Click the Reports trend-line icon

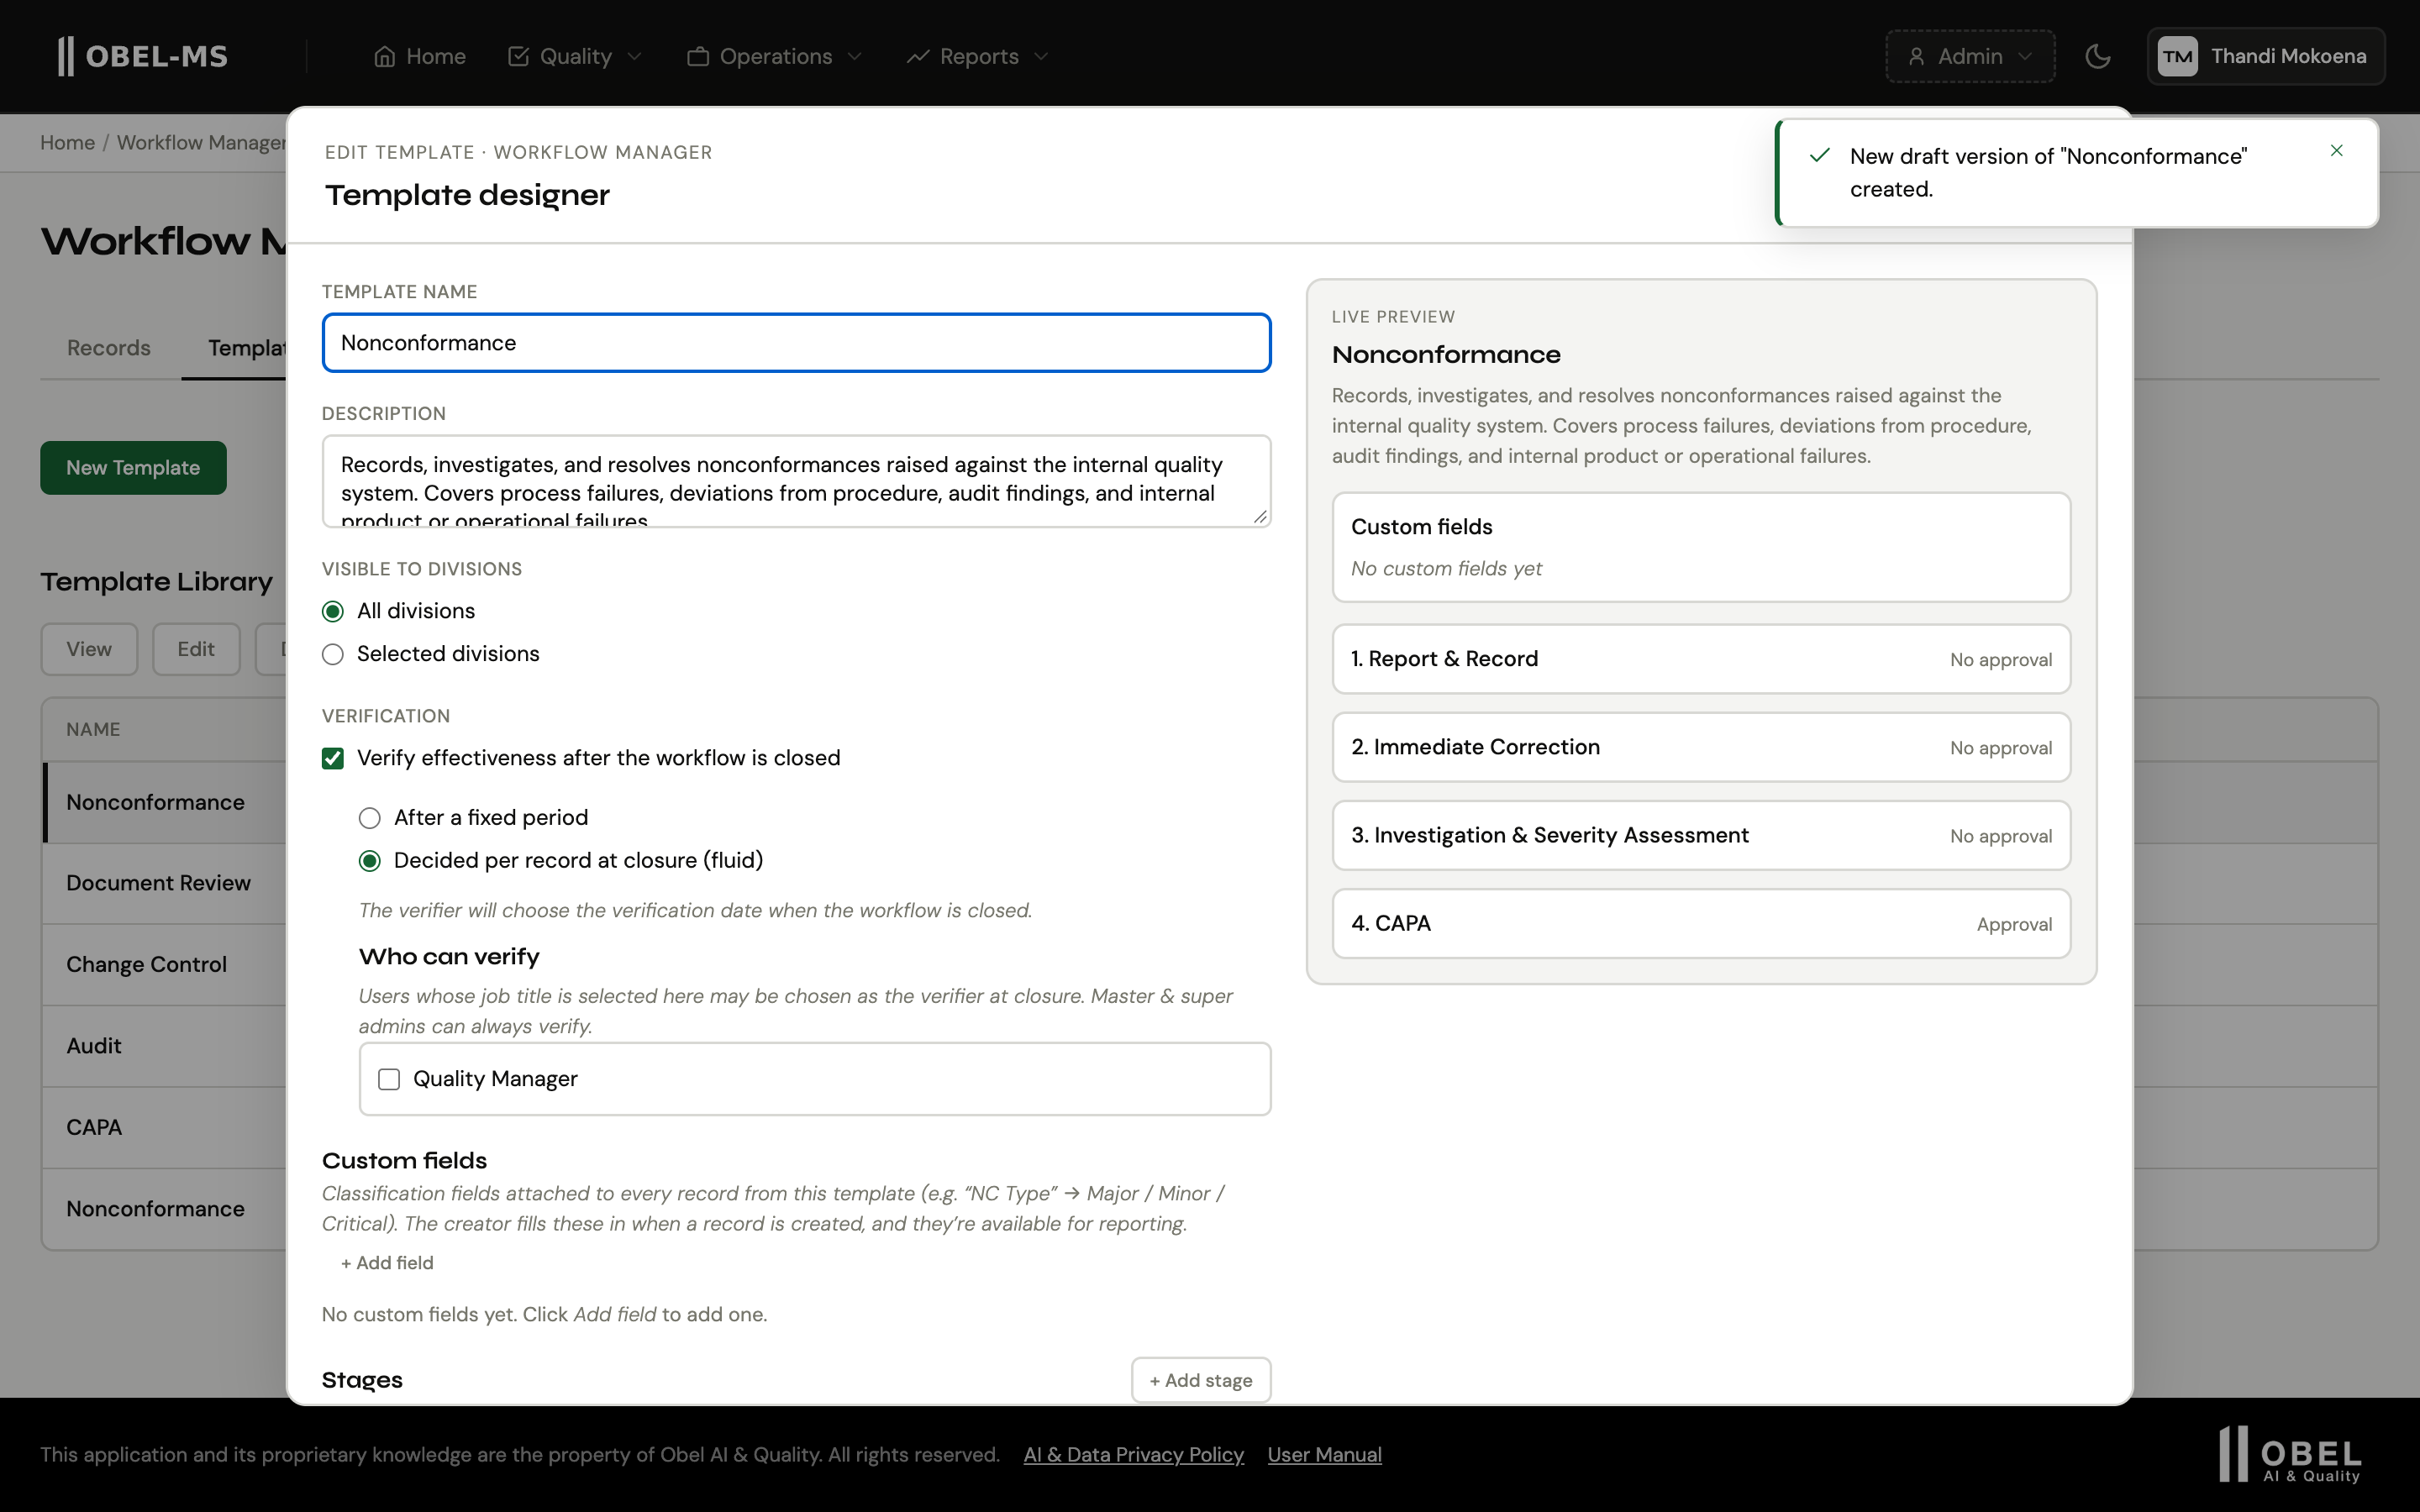[918, 57]
